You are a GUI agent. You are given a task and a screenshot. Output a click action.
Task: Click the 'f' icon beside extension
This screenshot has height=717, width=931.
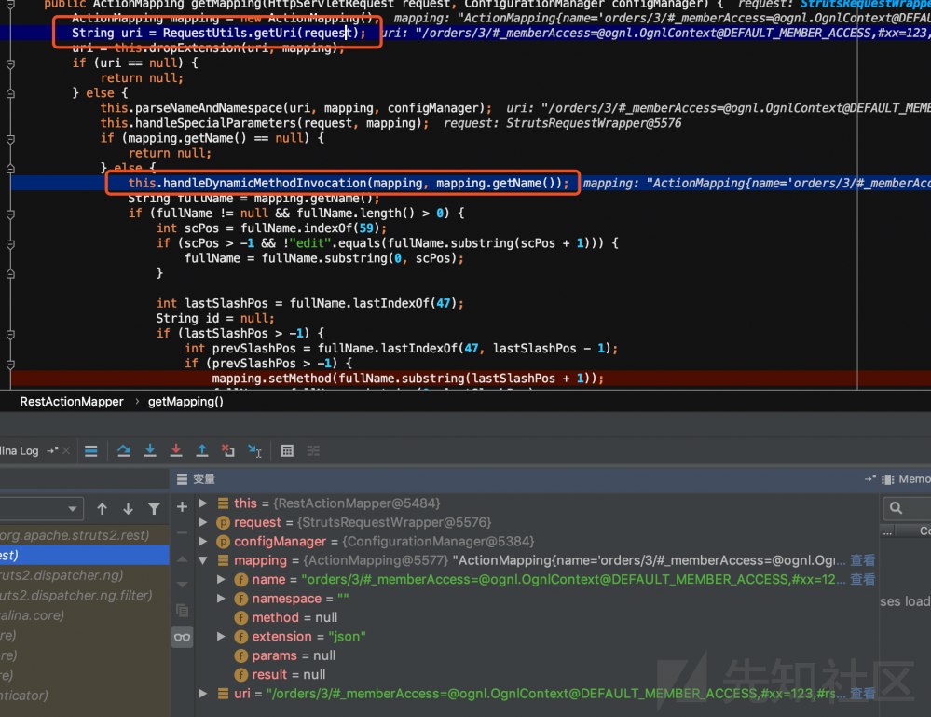pyautogui.click(x=240, y=637)
